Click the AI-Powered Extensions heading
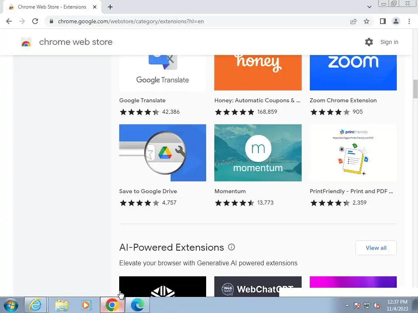Viewport: 418px width, 313px height. (x=171, y=247)
